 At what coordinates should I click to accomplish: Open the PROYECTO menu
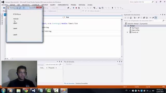pyautogui.click(x=26, y=5)
